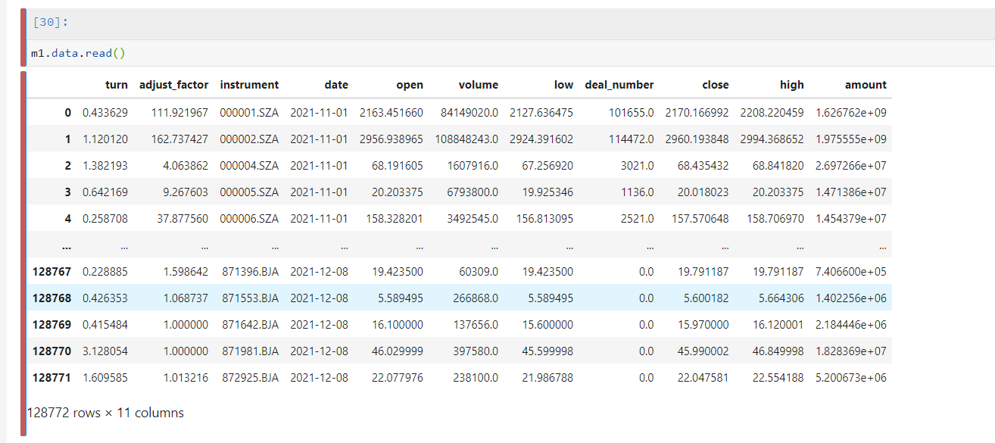This screenshot has height=443, width=995.
Task: Select the amount column header
Action: [866, 85]
